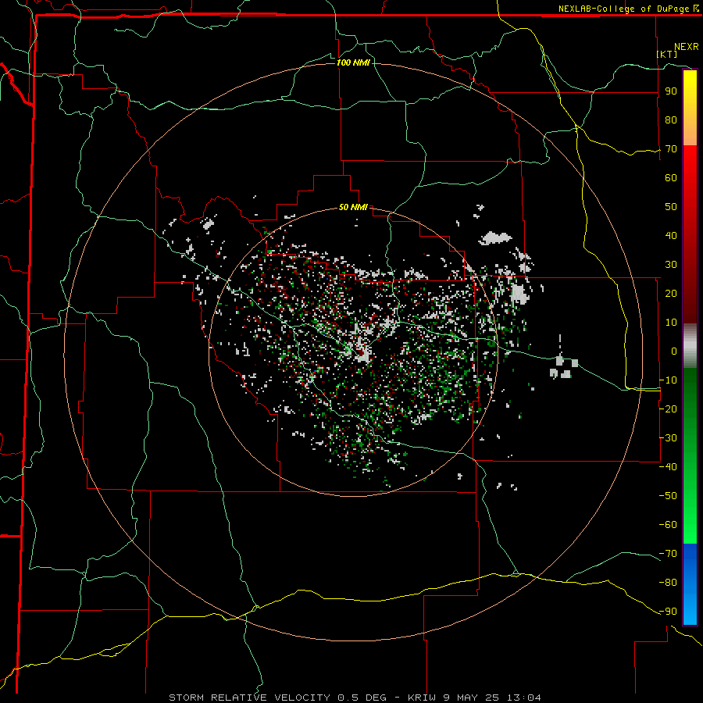
Task: Click the Storm Relative Velocity caption text
Action: tap(355, 698)
